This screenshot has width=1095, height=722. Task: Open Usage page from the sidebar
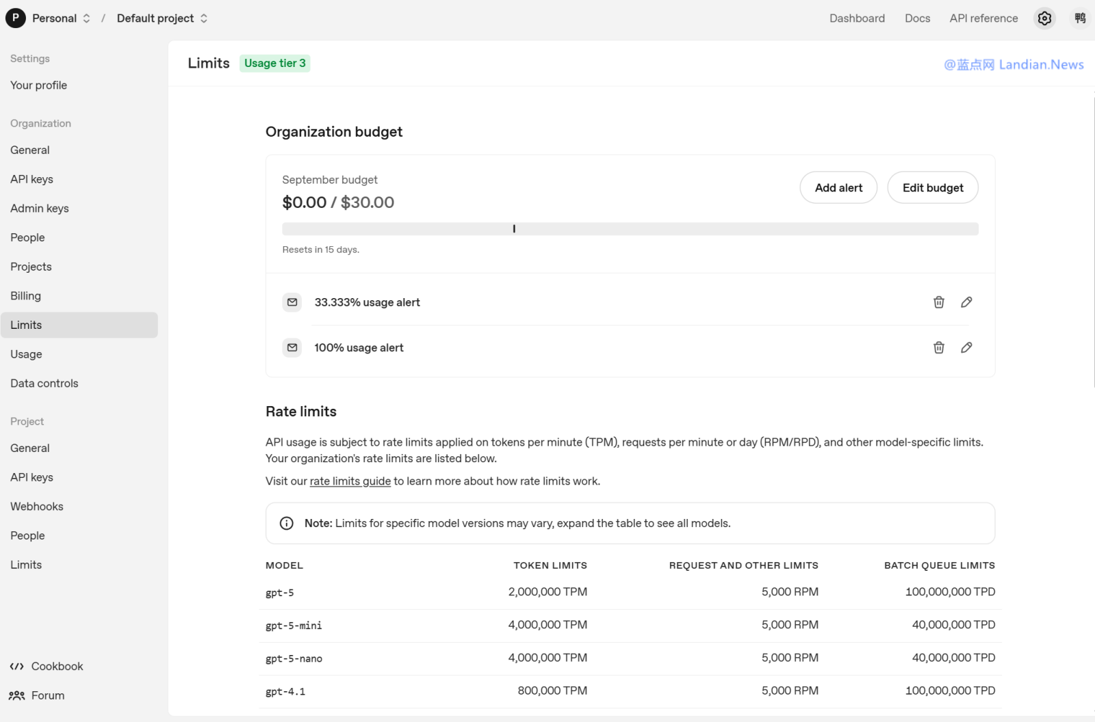(x=26, y=354)
